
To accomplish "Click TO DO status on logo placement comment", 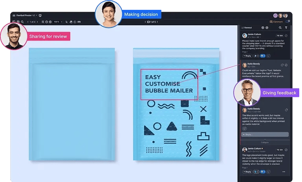I will (x=280, y=150).
